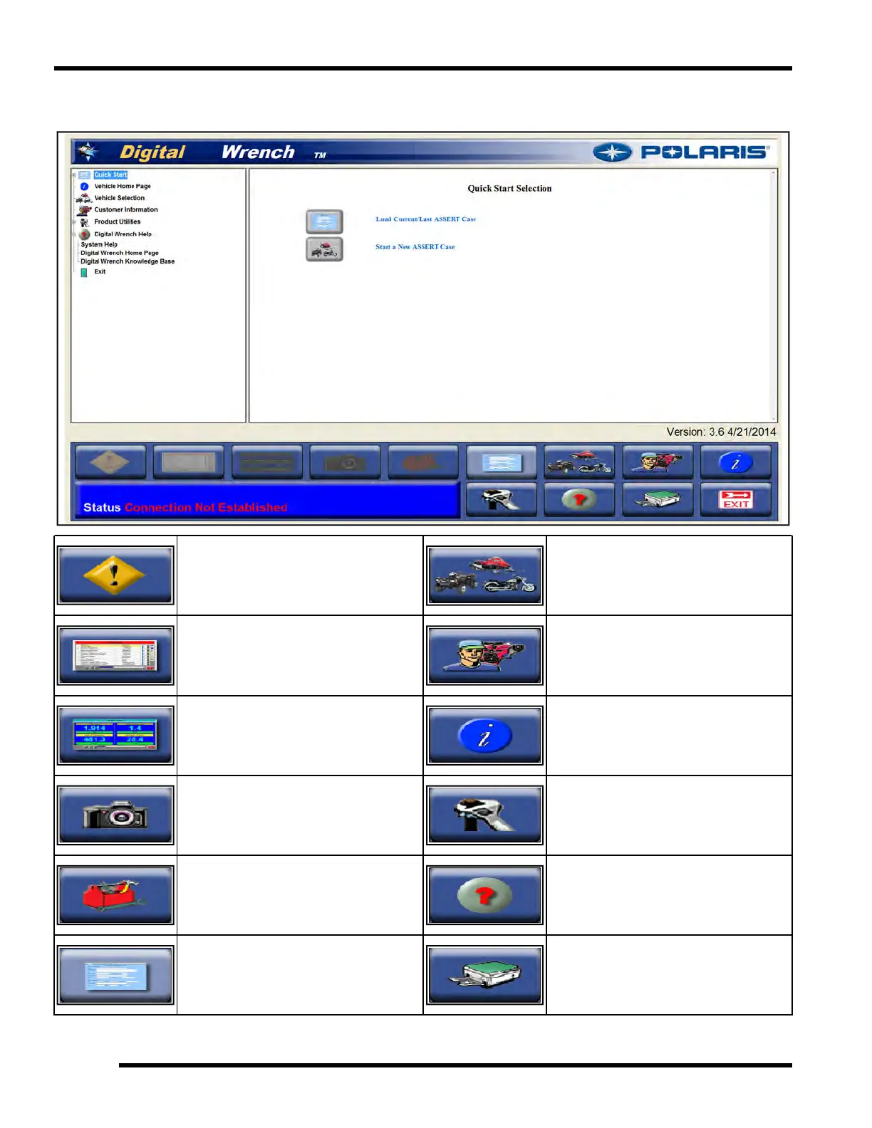This screenshot has height=1128, width=872.
Task: Click the wrench utilities toolbar button
Action: click(502, 499)
